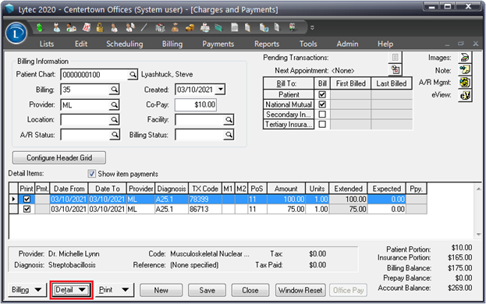Click the green card toolbar icon
Screen dimensions: 486x304
click(218, 28)
